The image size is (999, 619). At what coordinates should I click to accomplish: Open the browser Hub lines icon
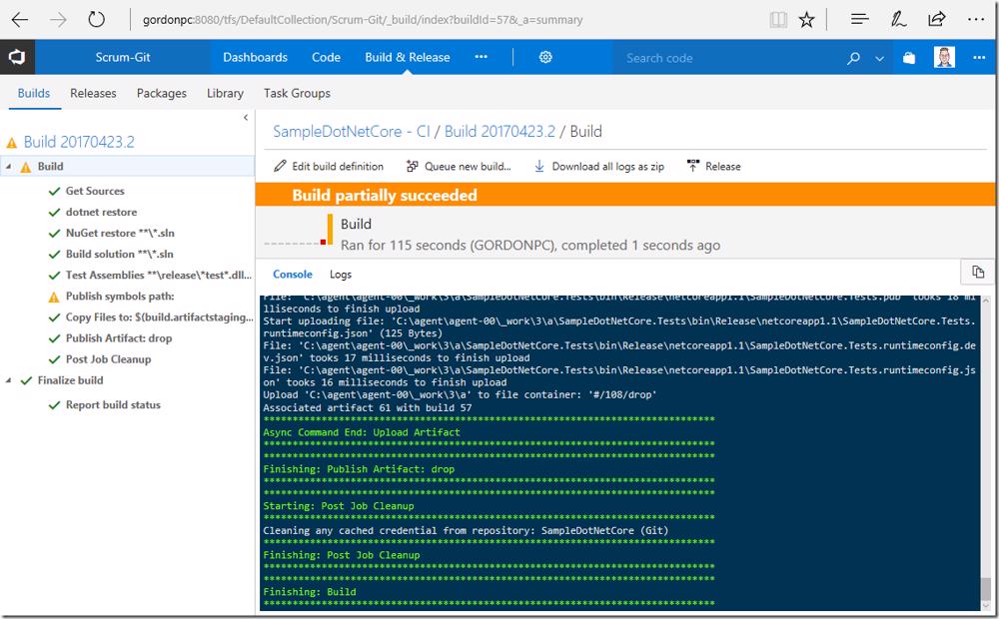[x=859, y=20]
